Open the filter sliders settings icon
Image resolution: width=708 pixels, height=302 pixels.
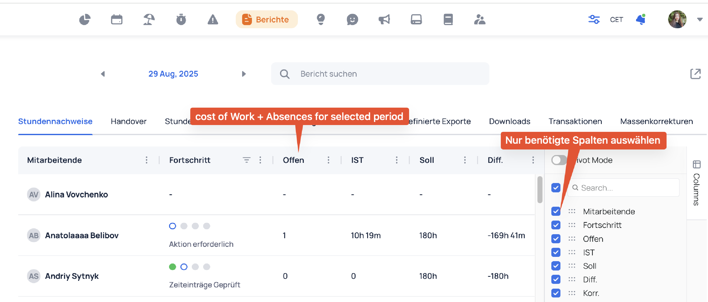[x=594, y=19]
